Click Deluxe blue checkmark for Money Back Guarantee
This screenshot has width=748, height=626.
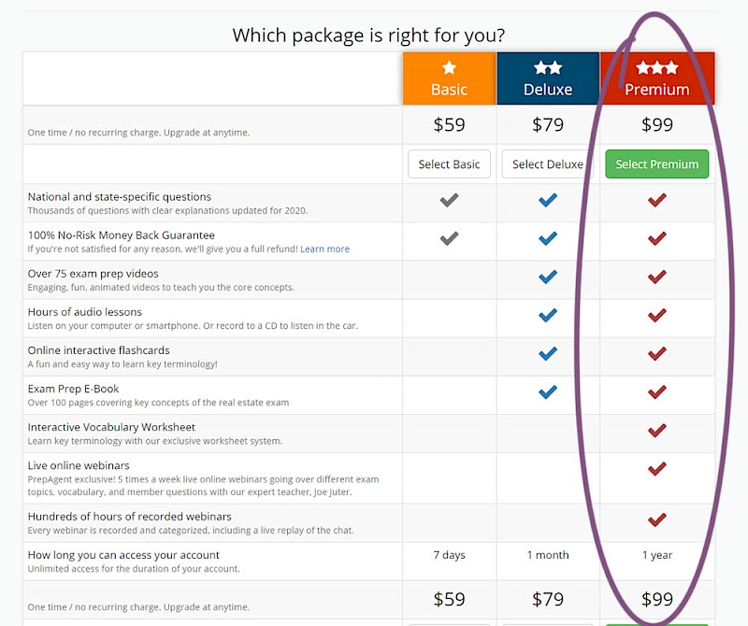(x=548, y=238)
